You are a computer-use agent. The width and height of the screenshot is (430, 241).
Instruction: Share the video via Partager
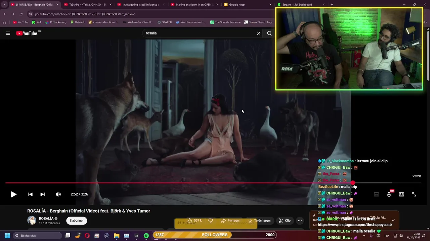[230, 221]
